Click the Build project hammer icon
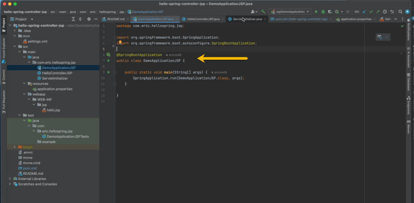This screenshot has width=414, height=203. click(x=263, y=12)
